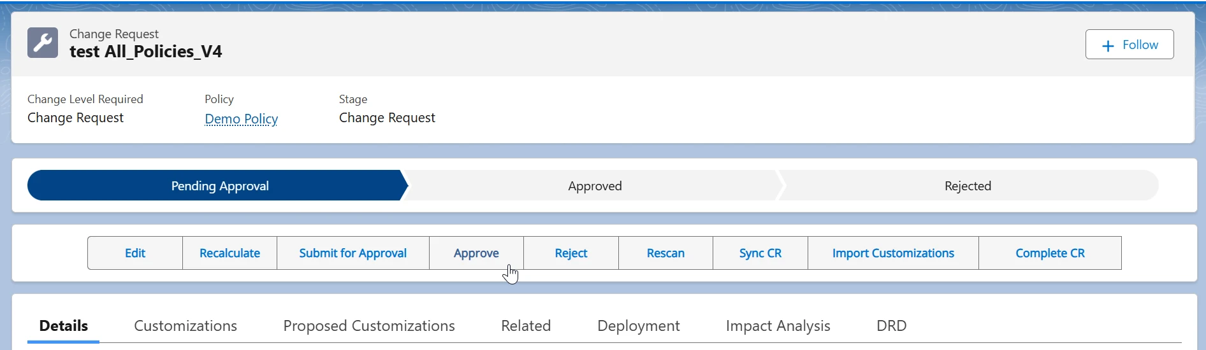Open the Demo Policy link

click(x=241, y=119)
